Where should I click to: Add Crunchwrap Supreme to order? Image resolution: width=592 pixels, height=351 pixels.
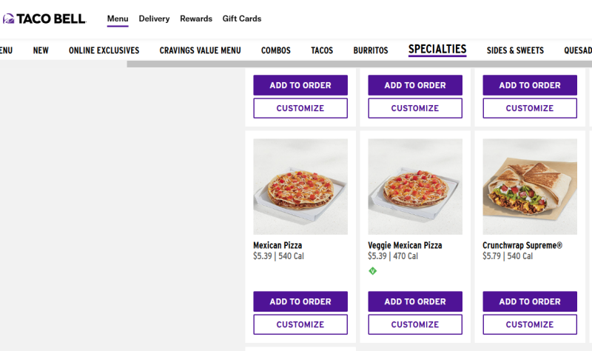click(530, 301)
